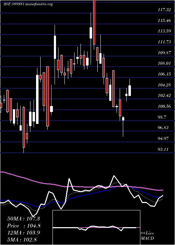Click the 108.01 price axis label
Viewport: 175px width, 245px height.
pyautogui.click(x=164, y=63)
